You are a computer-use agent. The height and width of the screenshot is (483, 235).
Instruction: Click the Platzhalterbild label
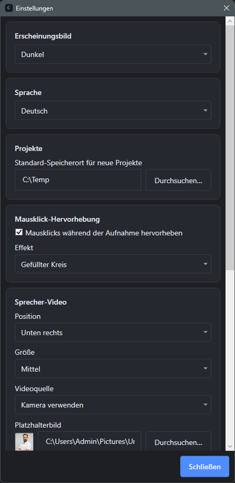coord(38,425)
